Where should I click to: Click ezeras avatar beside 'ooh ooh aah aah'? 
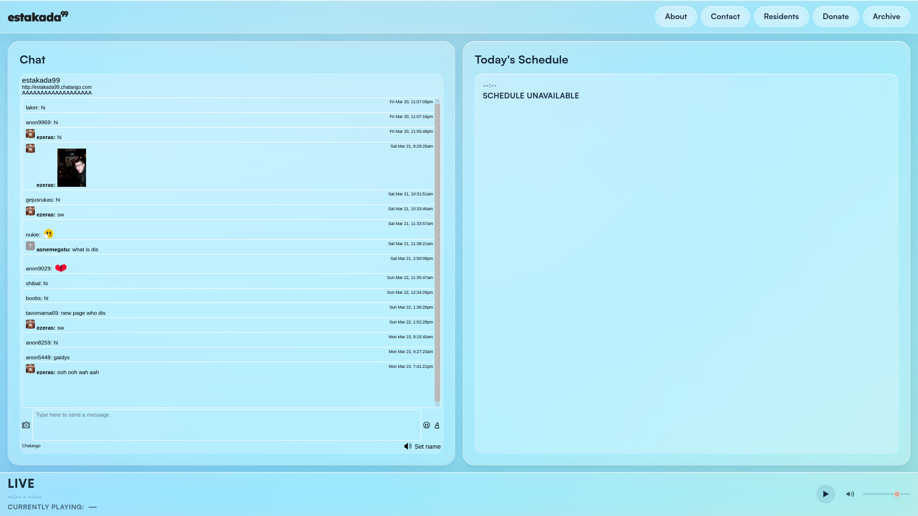click(30, 369)
